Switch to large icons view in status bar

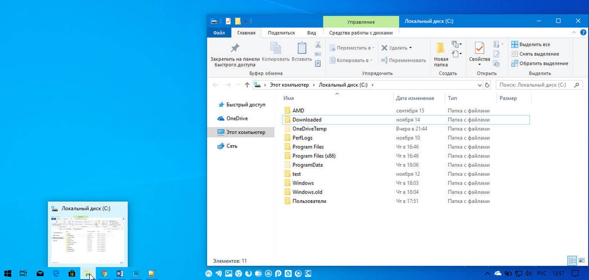[x=581, y=261]
